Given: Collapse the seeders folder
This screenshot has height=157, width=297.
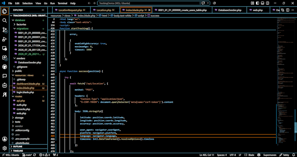Looking at the screenshot, I should click(x=28, y=58).
